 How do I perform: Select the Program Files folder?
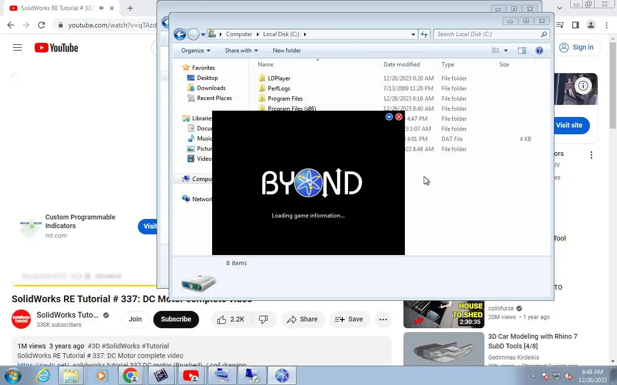coord(285,99)
